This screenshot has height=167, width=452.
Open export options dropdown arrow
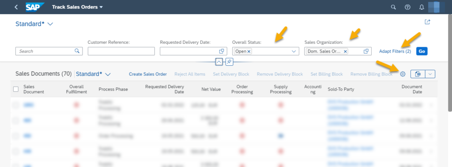click(430, 74)
